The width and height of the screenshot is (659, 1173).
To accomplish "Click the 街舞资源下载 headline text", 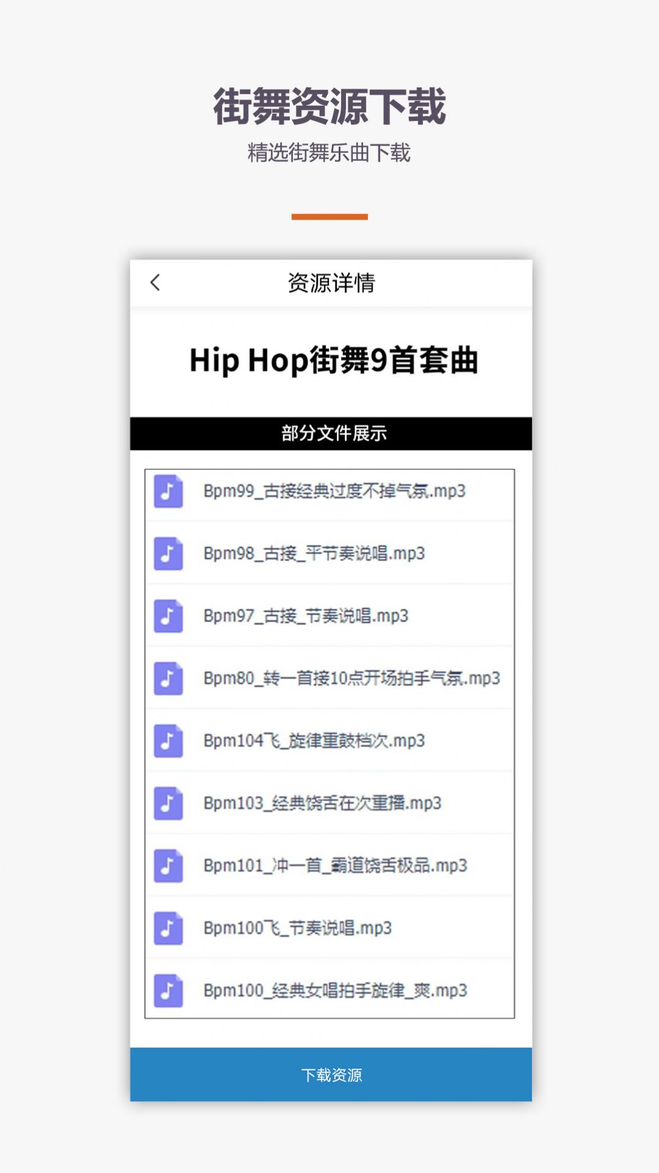I will coord(330,106).
